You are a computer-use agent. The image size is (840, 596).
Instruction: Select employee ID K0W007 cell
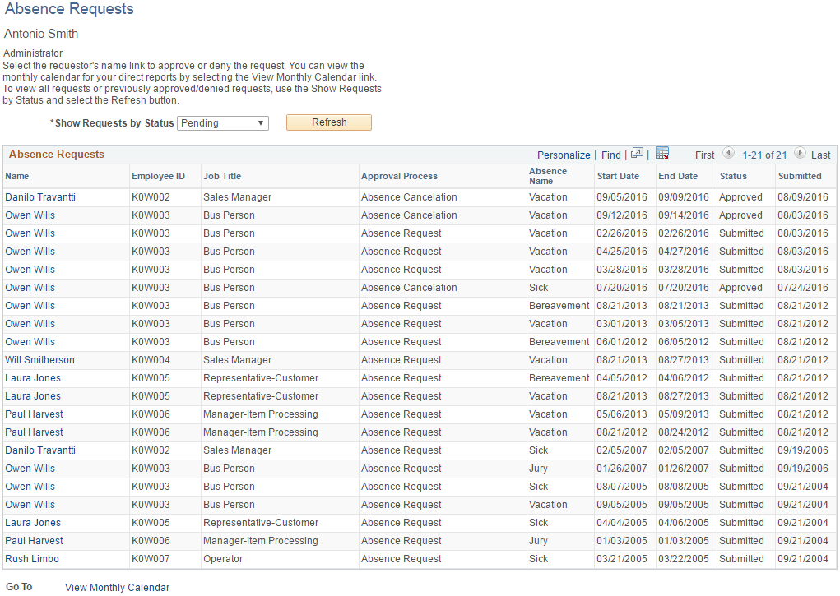click(151, 559)
